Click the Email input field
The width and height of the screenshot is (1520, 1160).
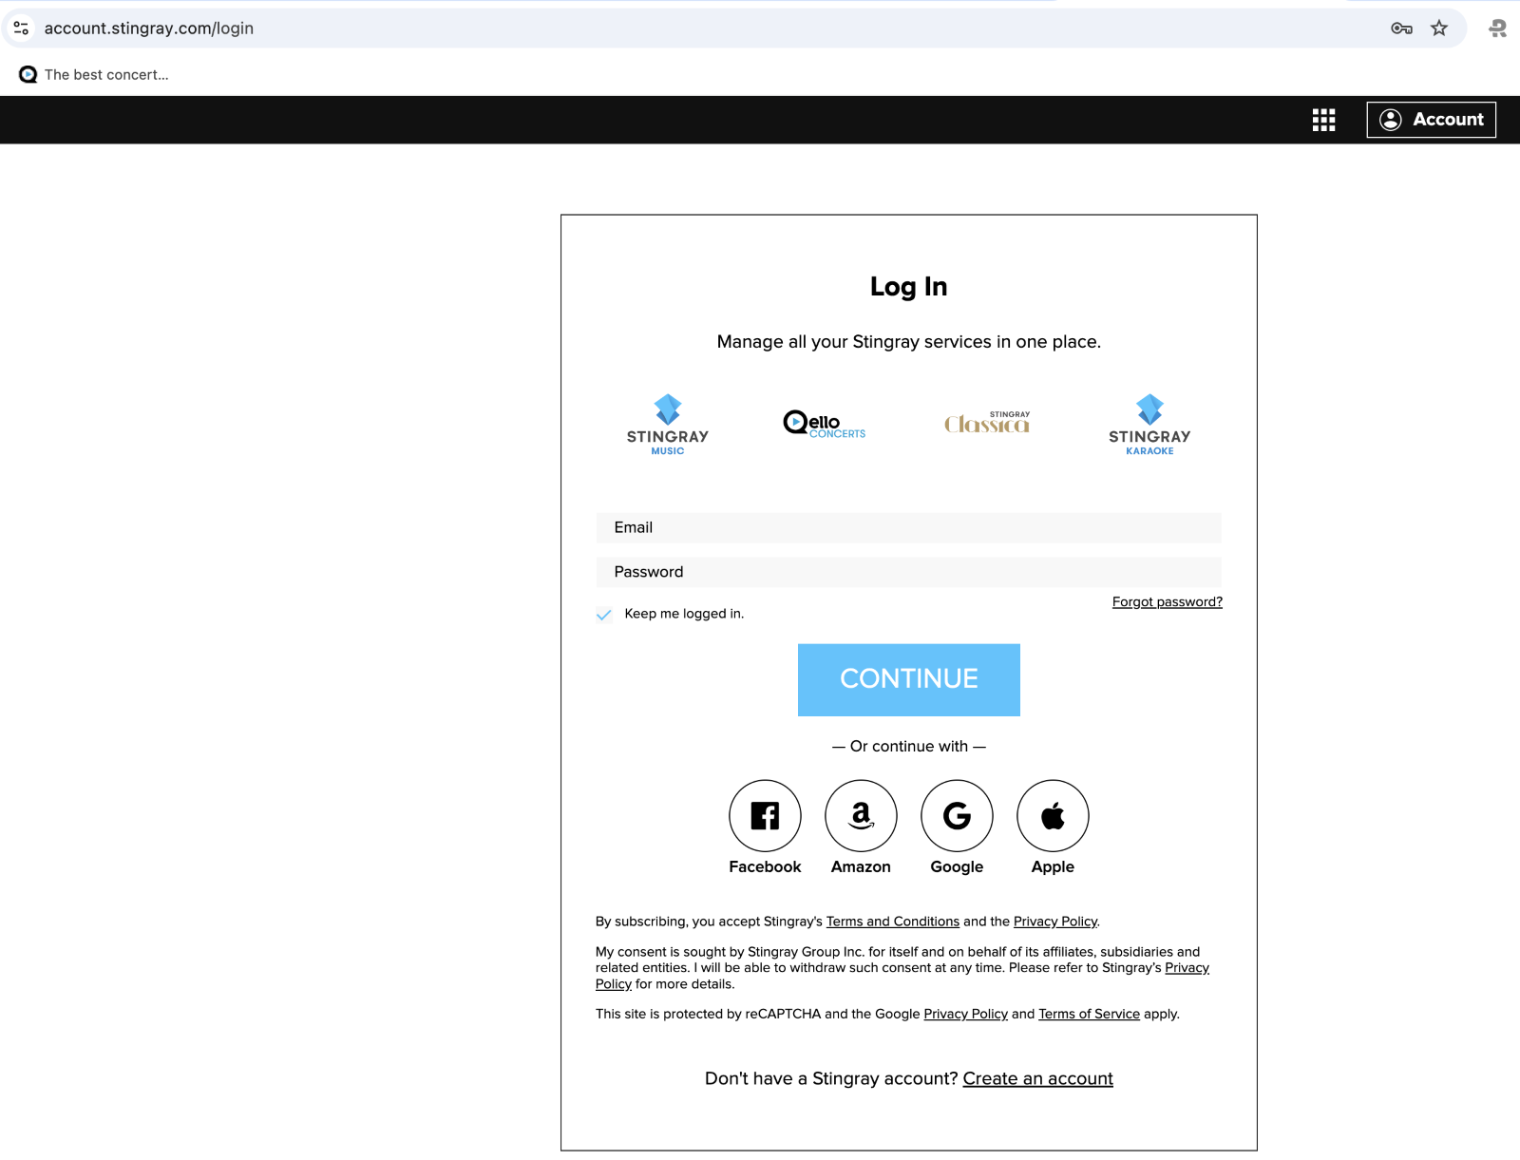(908, 528)
